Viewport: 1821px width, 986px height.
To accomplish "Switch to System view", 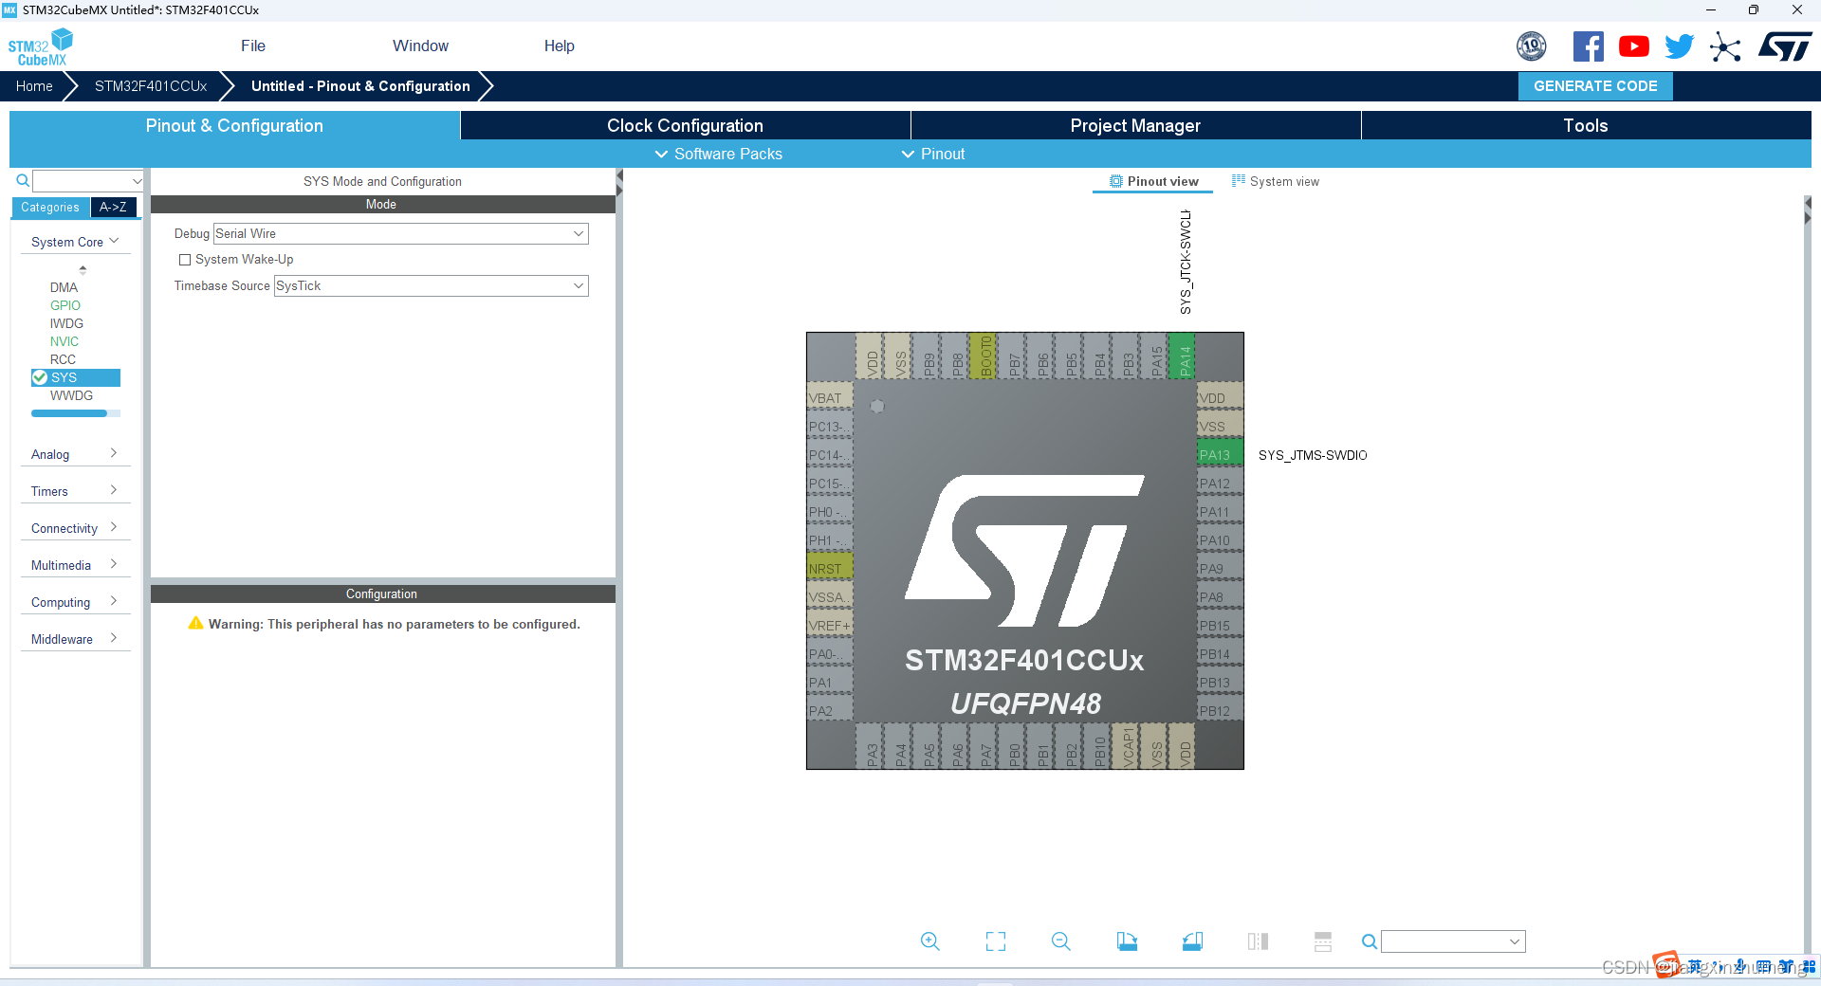I will click(x=1275, y=181).
